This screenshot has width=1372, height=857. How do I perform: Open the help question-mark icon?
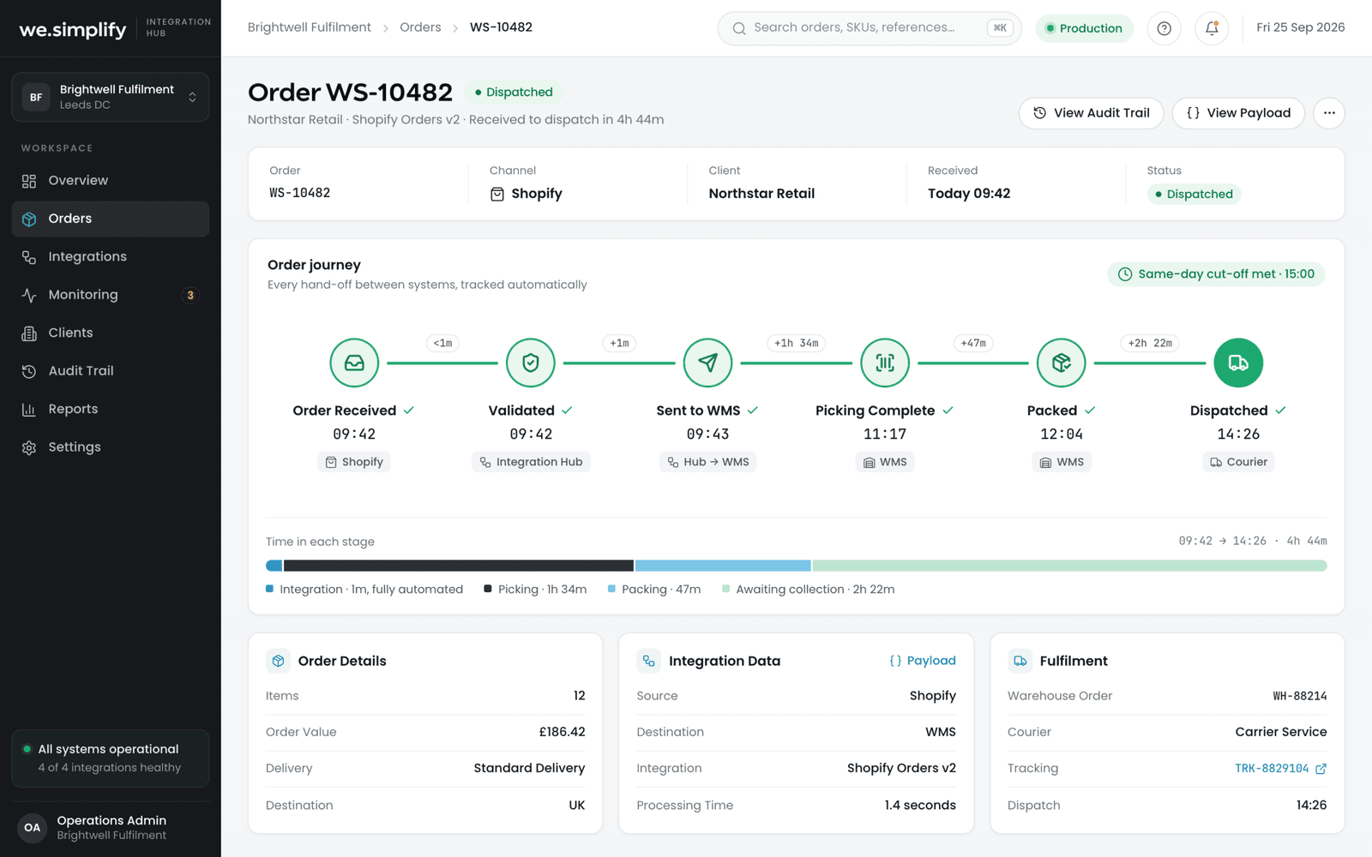click(x=1164, y=28)
